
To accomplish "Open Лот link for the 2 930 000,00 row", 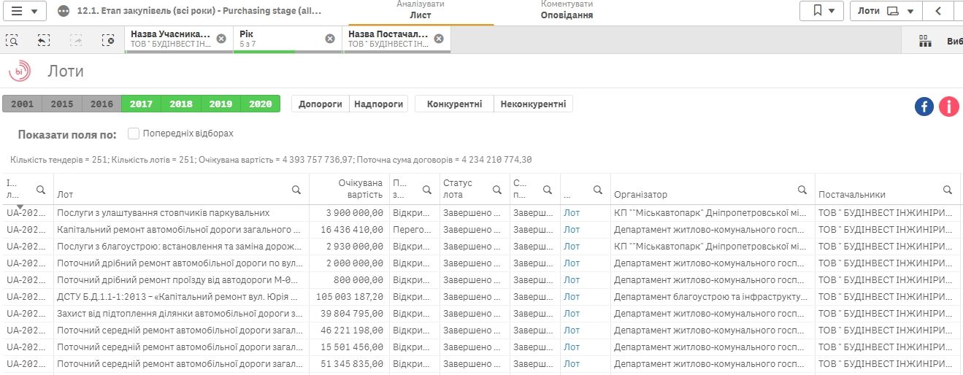I will [x=572, y=247].
